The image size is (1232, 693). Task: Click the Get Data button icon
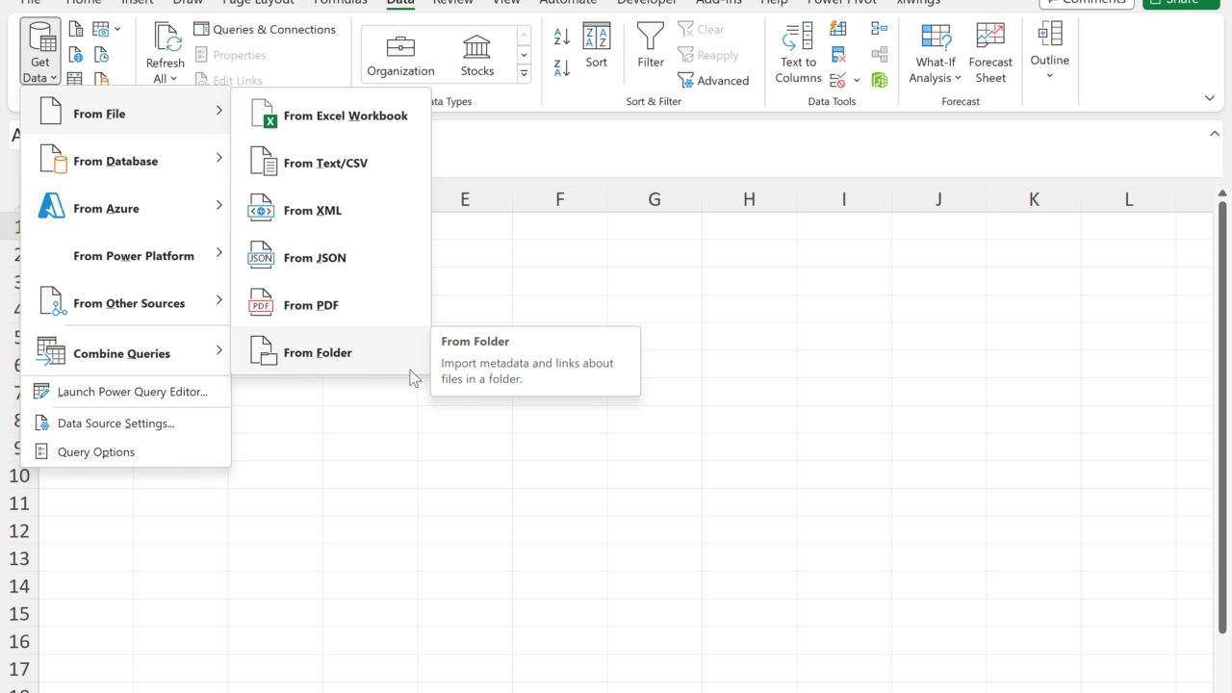click(x=39, y=38)
